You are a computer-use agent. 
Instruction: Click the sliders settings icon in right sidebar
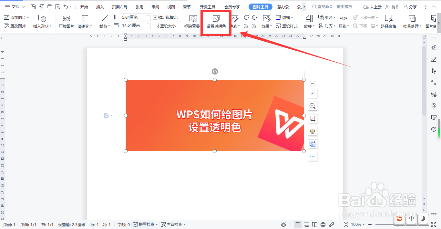(x=434, y=83)
